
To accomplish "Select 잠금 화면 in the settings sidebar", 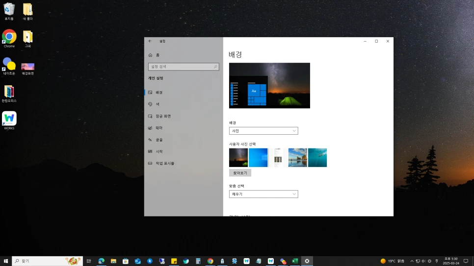I will point(184,116).
